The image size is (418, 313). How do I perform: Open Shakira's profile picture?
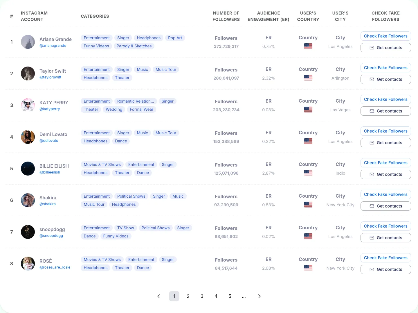pyautogui.click(x=28, y=200)
